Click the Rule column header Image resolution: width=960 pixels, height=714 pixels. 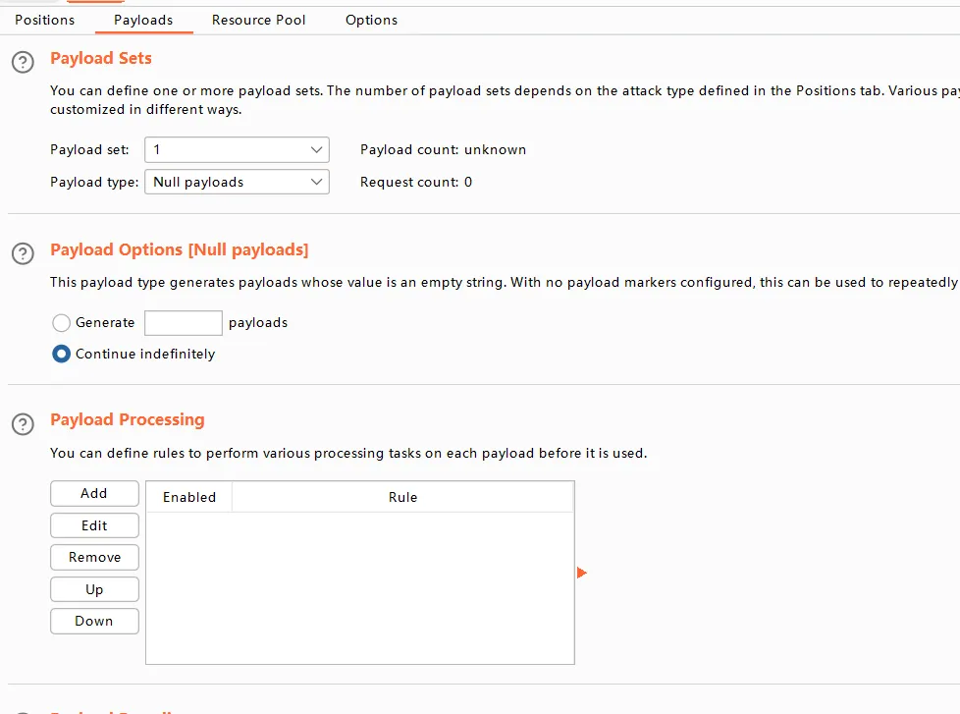402,497
